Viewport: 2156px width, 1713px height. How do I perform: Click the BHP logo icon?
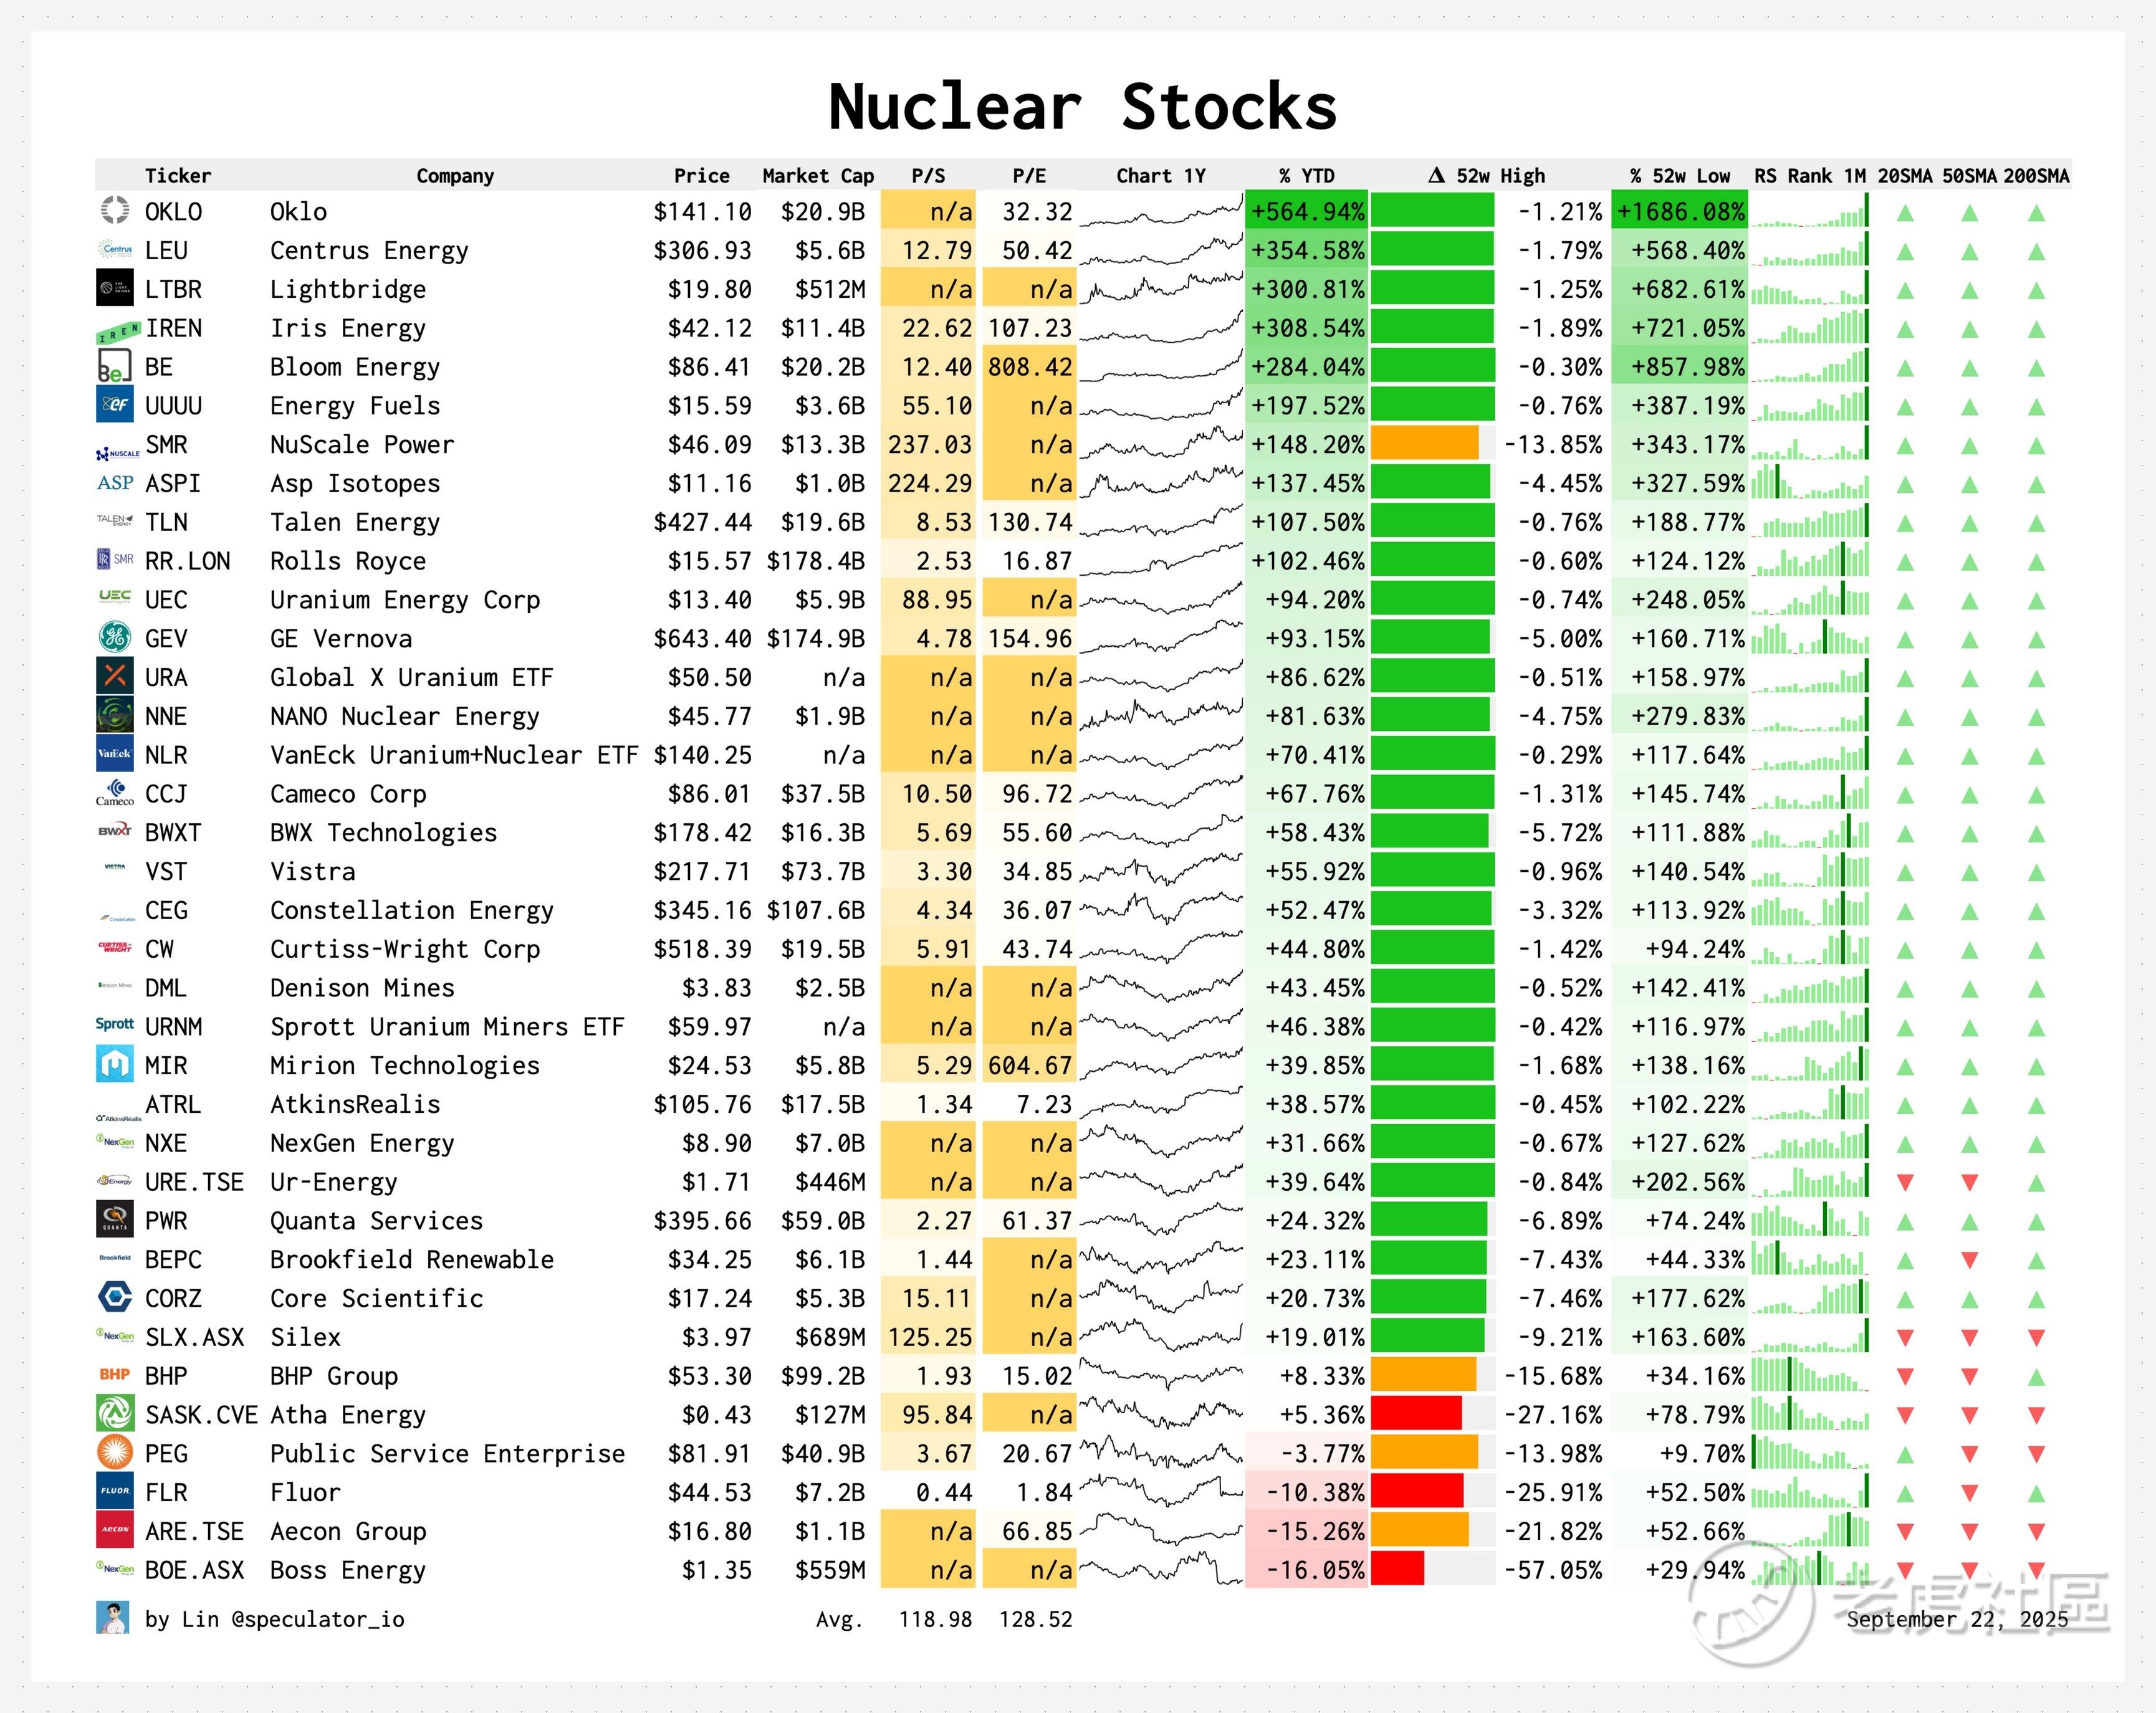(x=115, y=1374)
